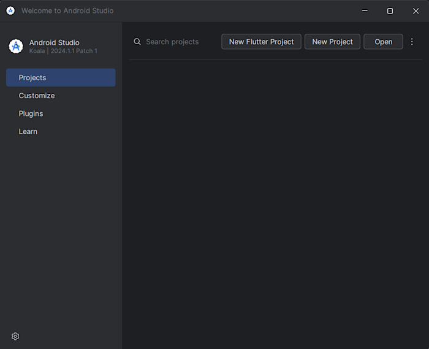
Task: Click the search magnifier icon
Action: tap(137, 42)
